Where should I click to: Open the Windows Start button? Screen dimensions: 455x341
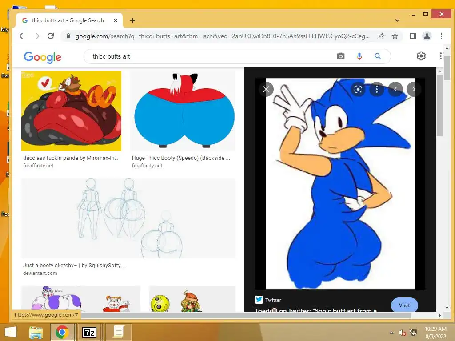[11, 332]
